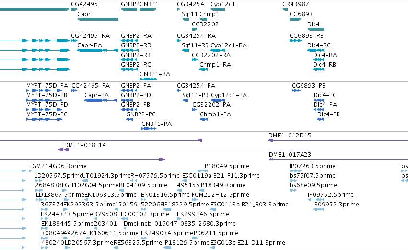
Task: Open transcript Chmp1-RA
Action: (215, 65)
